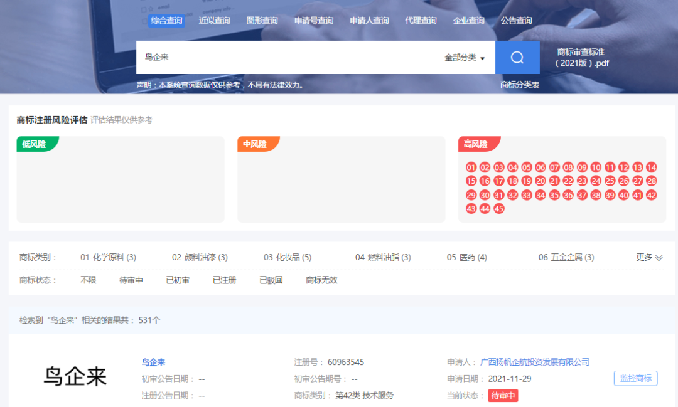Click application date 2021-11-29
The width and height of the screenshot is (678, 407).
tap(510, 379)
